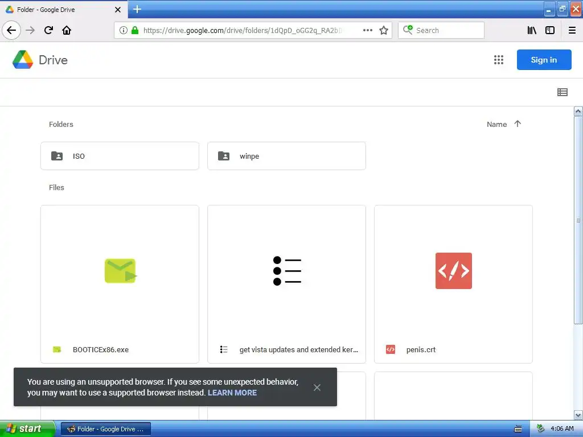Close the Folder - Google Drive tab

pos(117,10)
